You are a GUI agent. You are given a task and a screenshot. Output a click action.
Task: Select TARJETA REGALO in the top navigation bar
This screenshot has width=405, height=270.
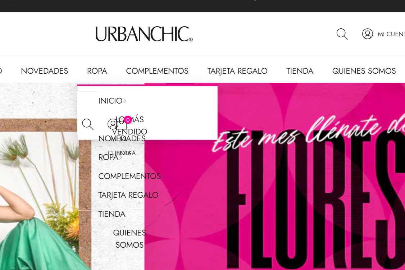pos(237,71)
